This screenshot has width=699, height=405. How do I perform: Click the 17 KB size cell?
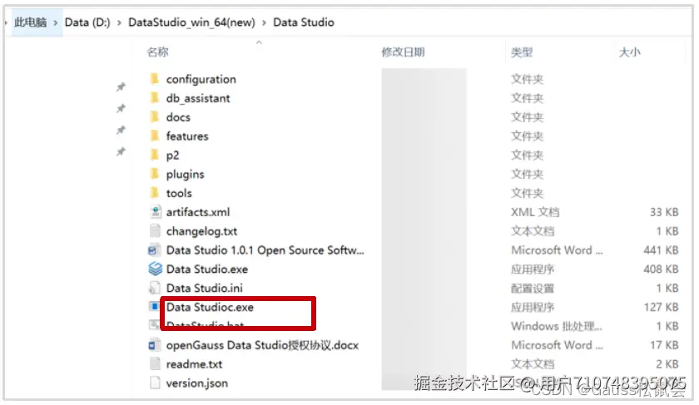[x=664, y=345]
